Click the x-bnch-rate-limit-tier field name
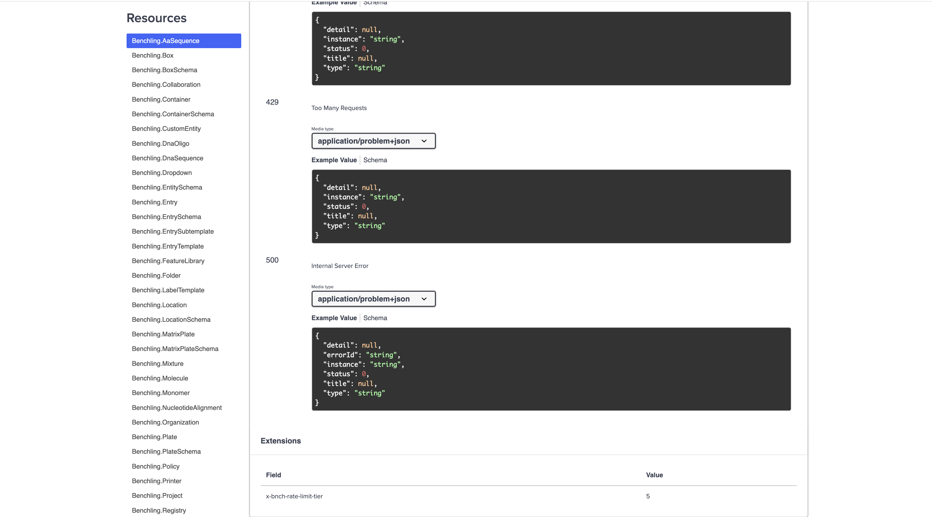 click(x=294, y=496)
